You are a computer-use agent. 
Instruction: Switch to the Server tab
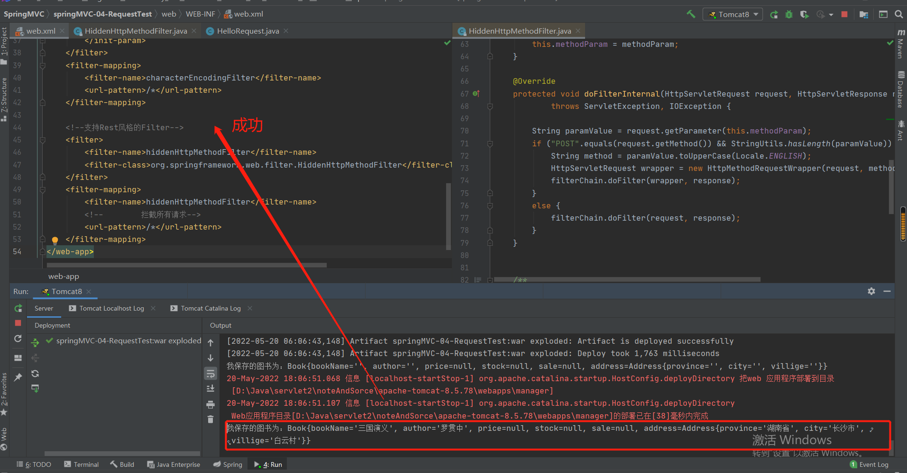(44, 308)
